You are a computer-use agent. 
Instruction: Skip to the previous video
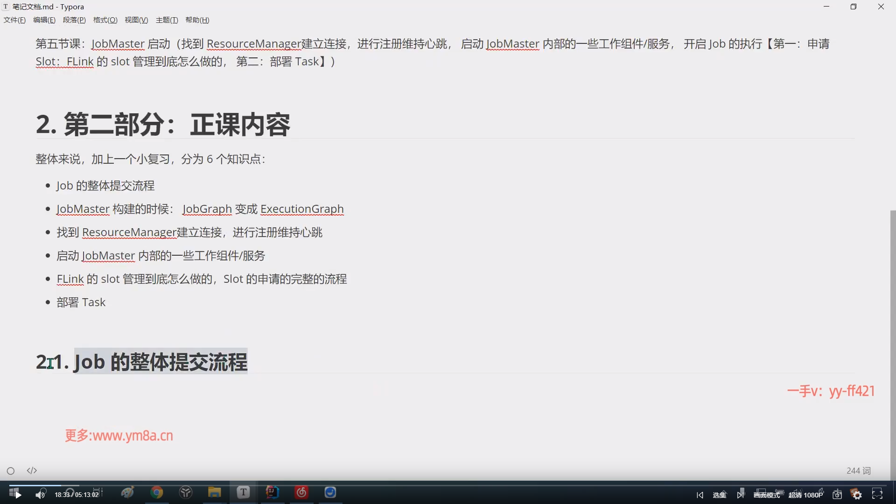[700, 495]
